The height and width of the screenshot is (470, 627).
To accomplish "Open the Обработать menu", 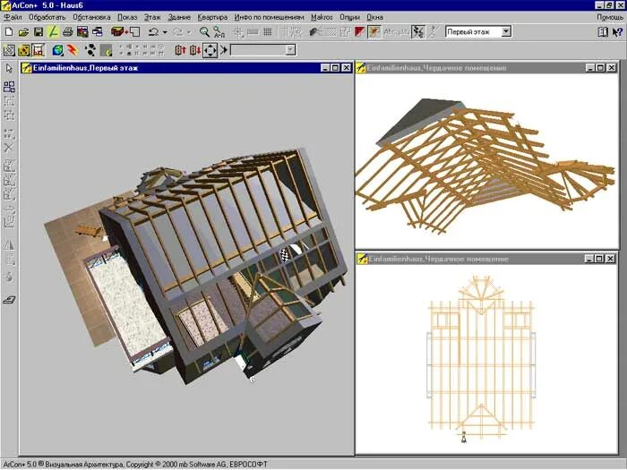I will point(47,17).
